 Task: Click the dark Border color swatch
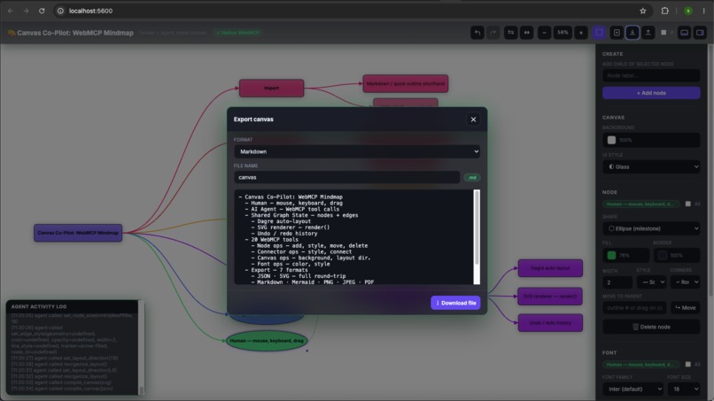pos(663,255)
